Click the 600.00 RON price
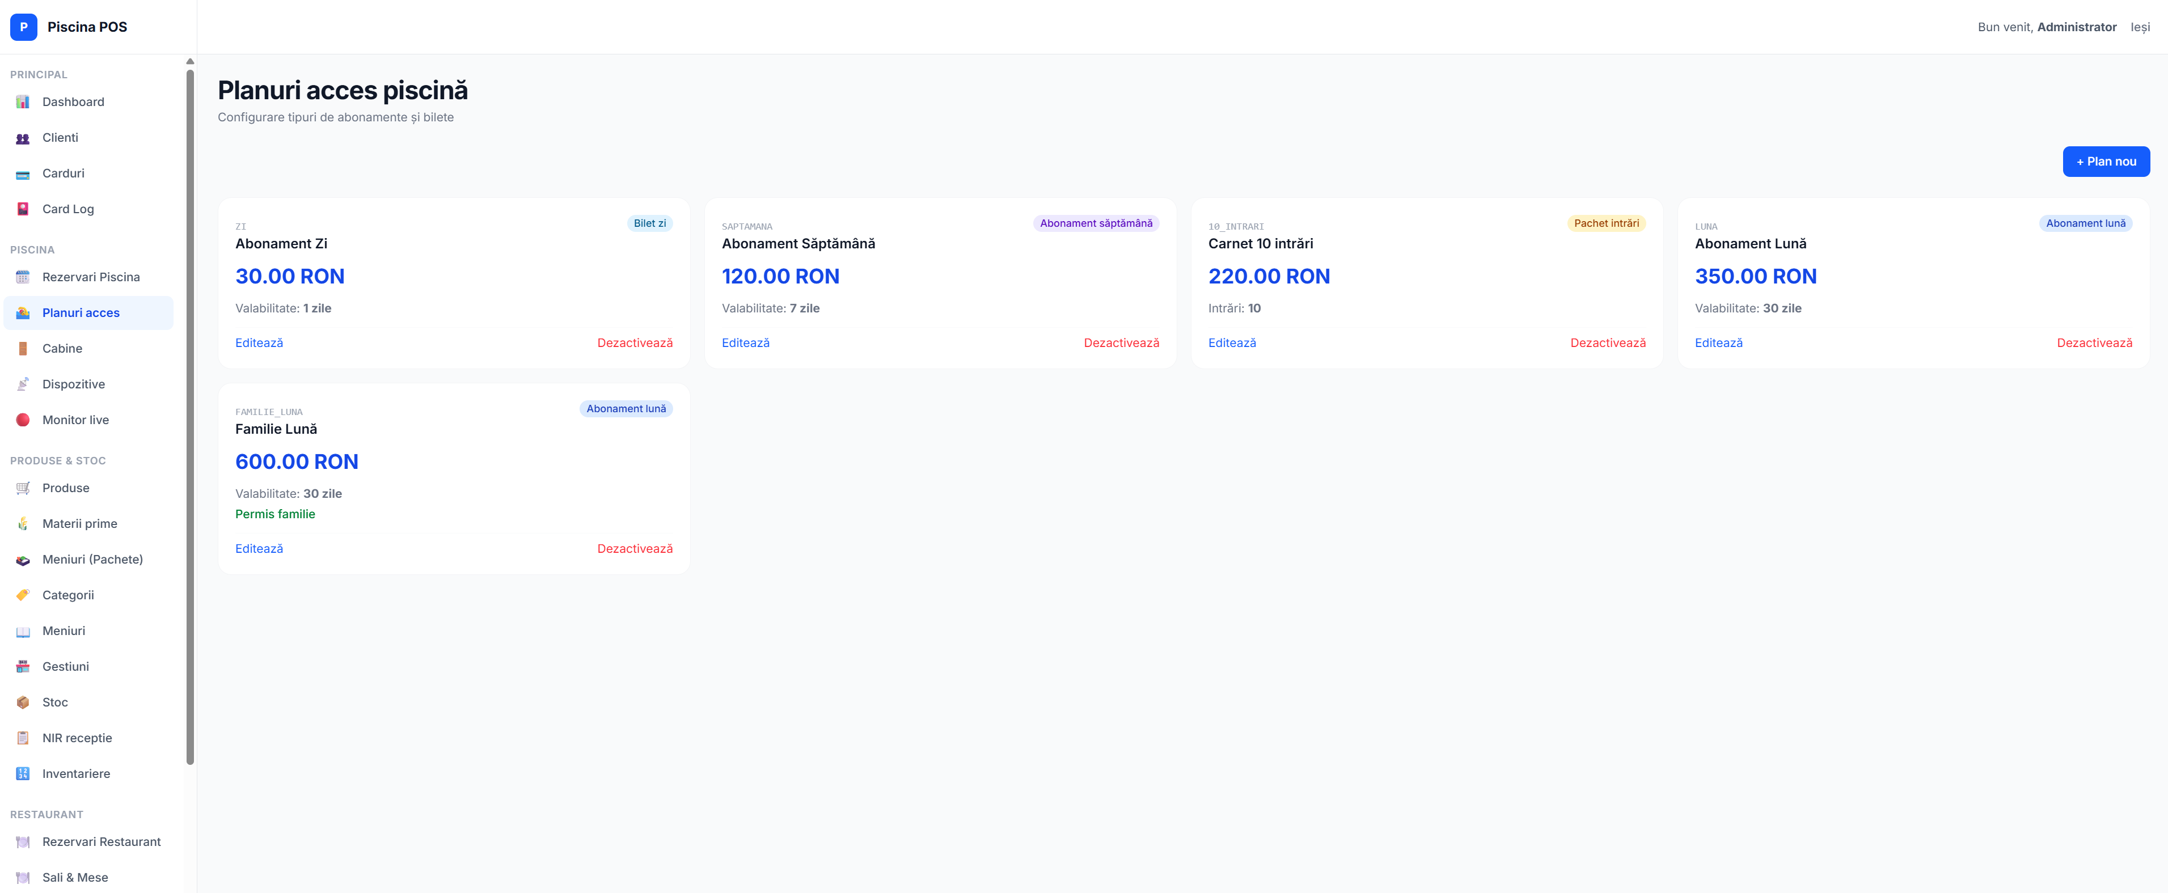This screenshot has height=893, width=2168. (296, 462)
